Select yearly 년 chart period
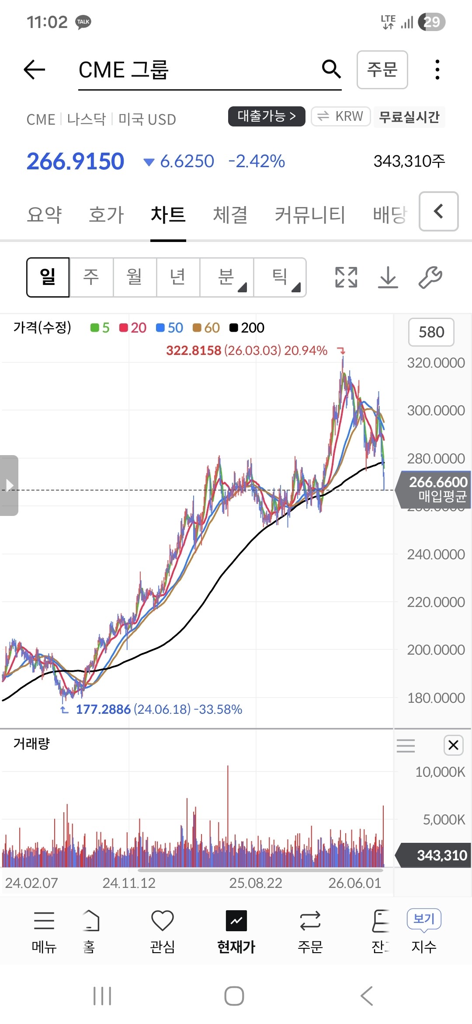 click(x=178, y=277)
